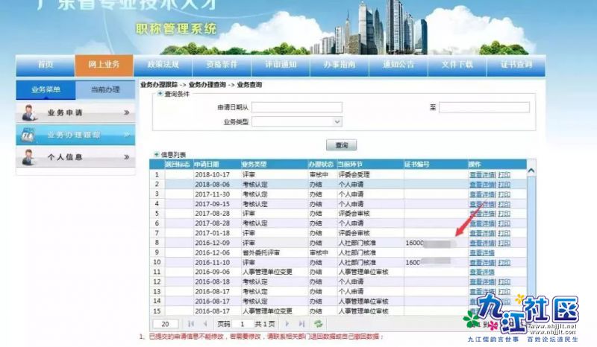Screen dimensions: 597x347
Task: Click the next page arrow
Action: coord(287,324)
